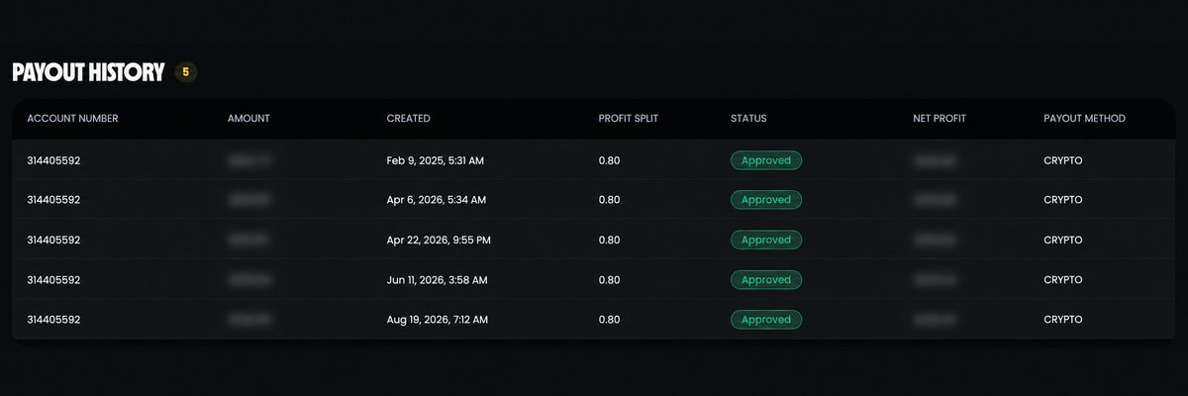Click the 0.80 profit split in Apr 6 row

pyautogui.click(x=610, y=200)
